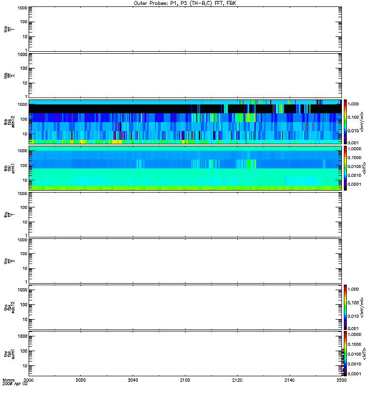Click '0.001' on the thb fbk edc12 color scale
370x394 pixels.
tap(353, 143)
